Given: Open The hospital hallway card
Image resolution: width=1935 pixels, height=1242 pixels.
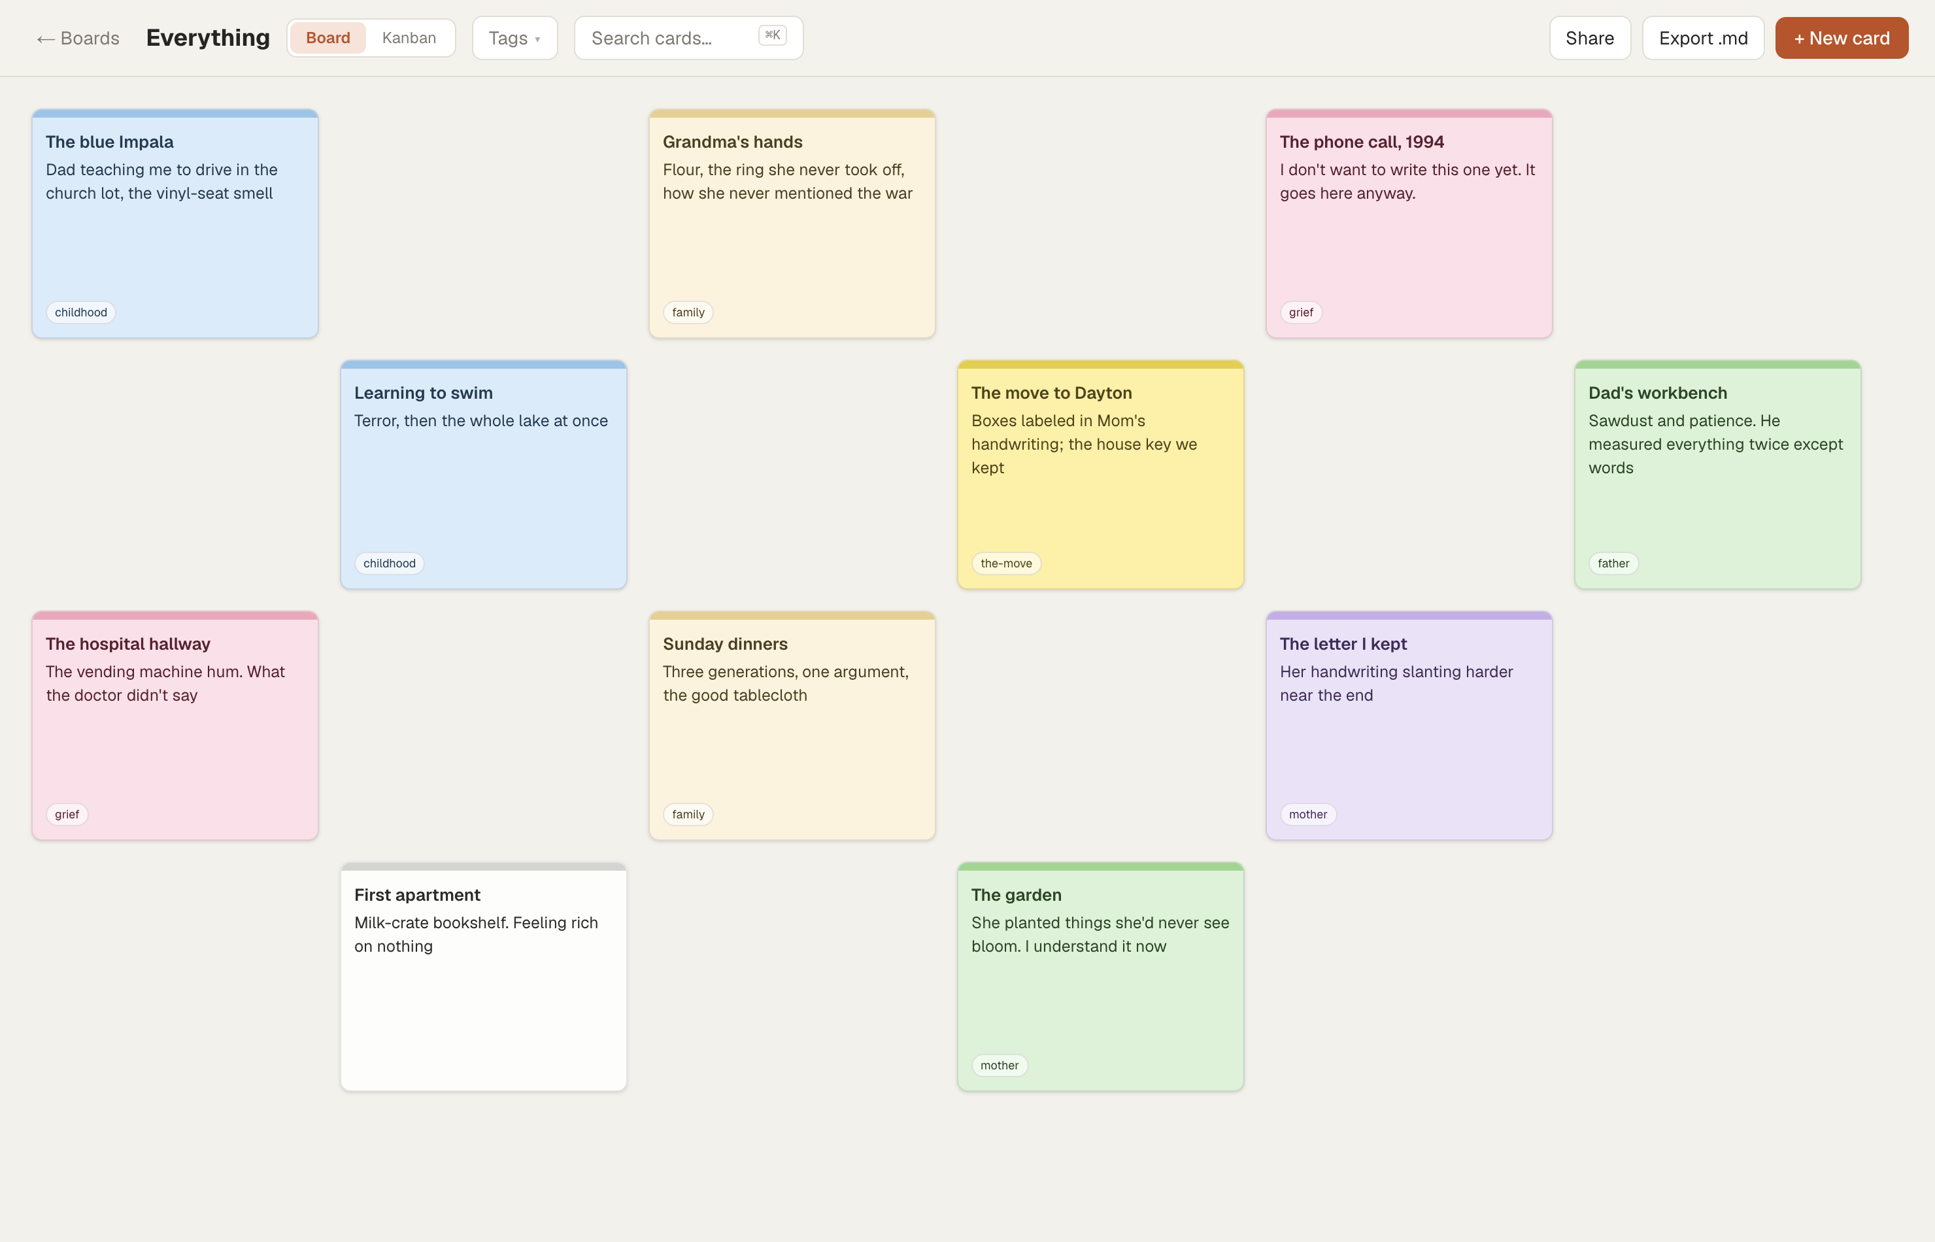Looking at the screenshot, I should tap(175, 726).
